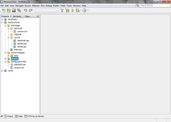The height and width of the screenshot is (122, 171).
Task: Run the project with green arrow
Action: pyautogui.click(x=73, y=10)
